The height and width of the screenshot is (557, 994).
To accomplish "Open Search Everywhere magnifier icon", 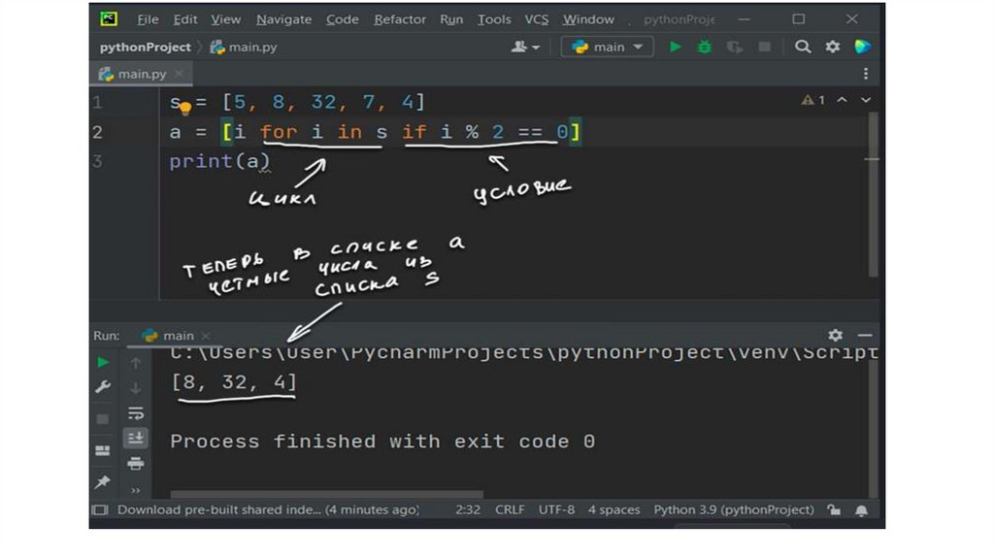I will click(803, 47).
